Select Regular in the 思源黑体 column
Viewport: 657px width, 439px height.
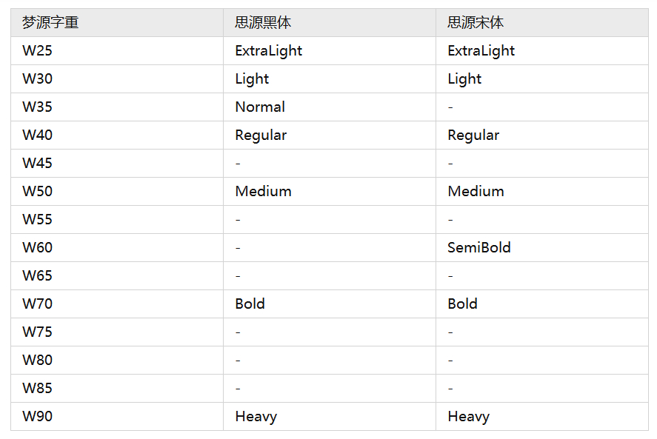pyautogui.click(x=261, y=135)
